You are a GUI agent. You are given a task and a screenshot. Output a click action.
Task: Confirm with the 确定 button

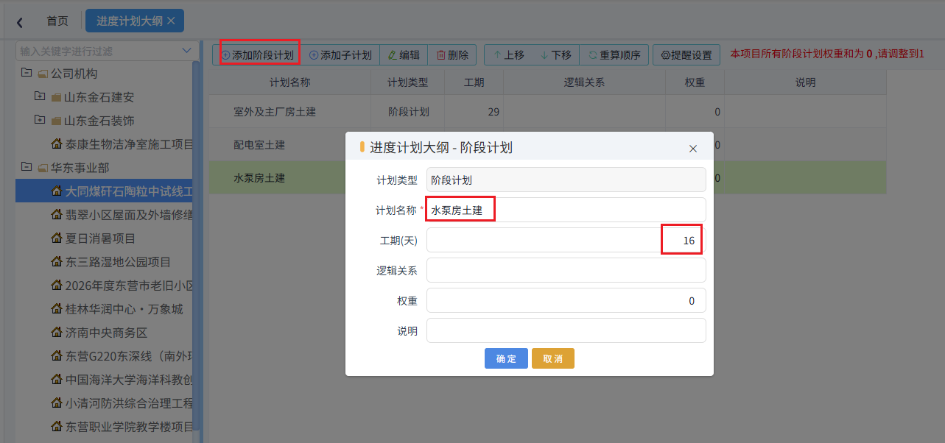506,358
